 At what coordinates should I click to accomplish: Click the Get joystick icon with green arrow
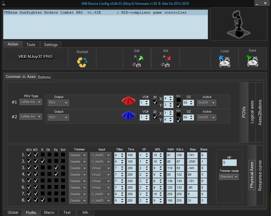(x=137, y=61)
